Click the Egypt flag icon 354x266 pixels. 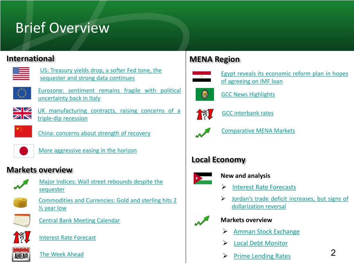tap(202, 77)
